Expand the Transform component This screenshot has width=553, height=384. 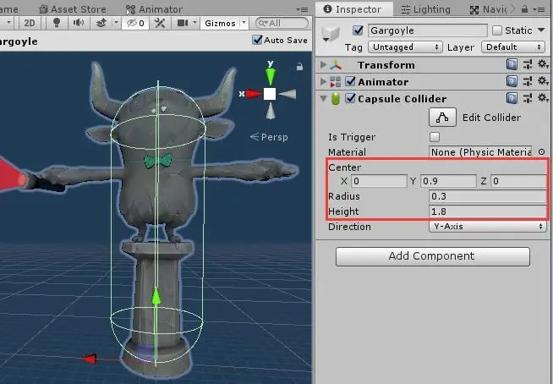323,64
